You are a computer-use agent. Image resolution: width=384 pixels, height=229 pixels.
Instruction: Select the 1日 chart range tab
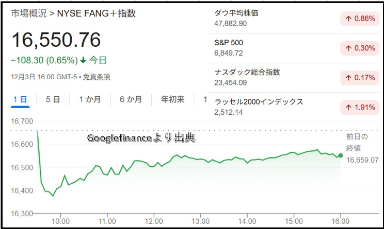[20, 99]
